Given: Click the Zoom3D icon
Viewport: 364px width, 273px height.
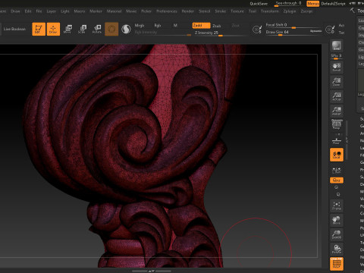Looking at the screenshot, I should click(x=337, y=234).
